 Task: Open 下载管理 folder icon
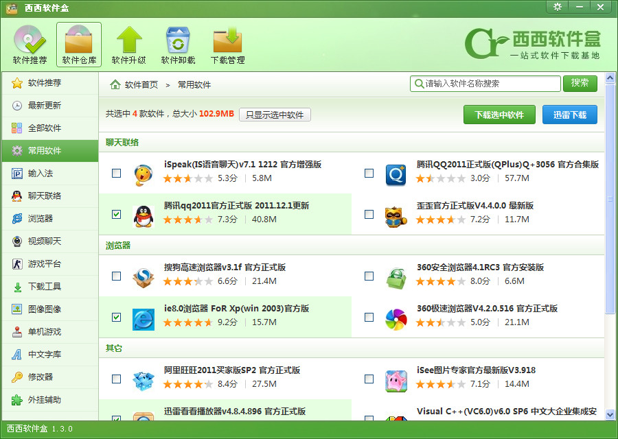click(x=227, y=44)
